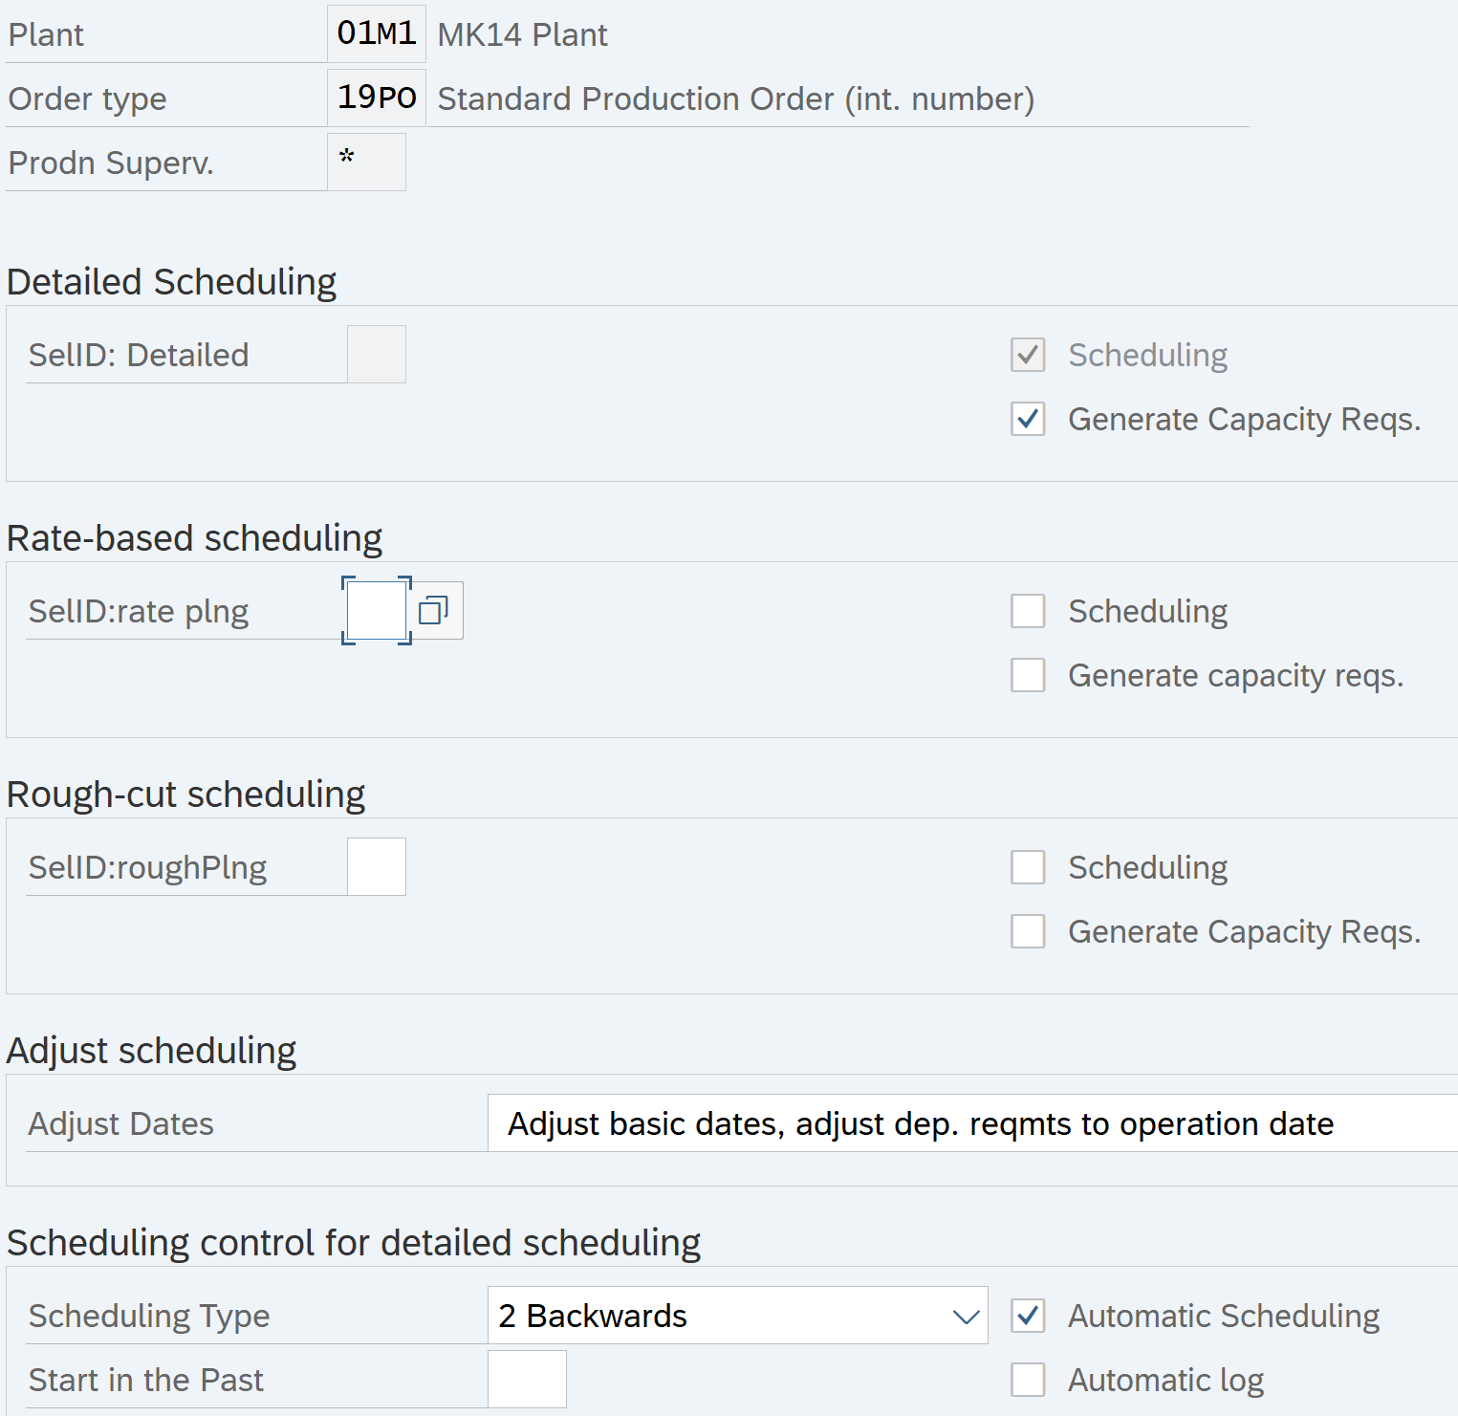Enable the Automatic log checkbox
Viewport: 1458px width, 1416px height.
point(1028,1380)
